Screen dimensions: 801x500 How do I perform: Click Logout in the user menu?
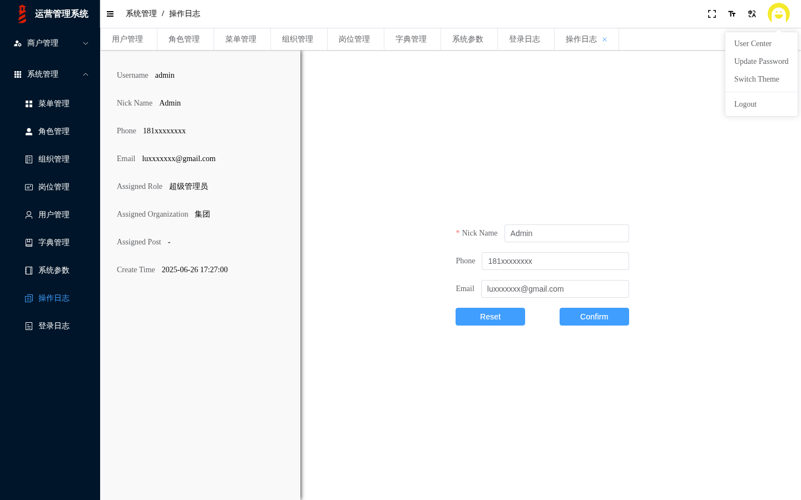pos(762,104)
